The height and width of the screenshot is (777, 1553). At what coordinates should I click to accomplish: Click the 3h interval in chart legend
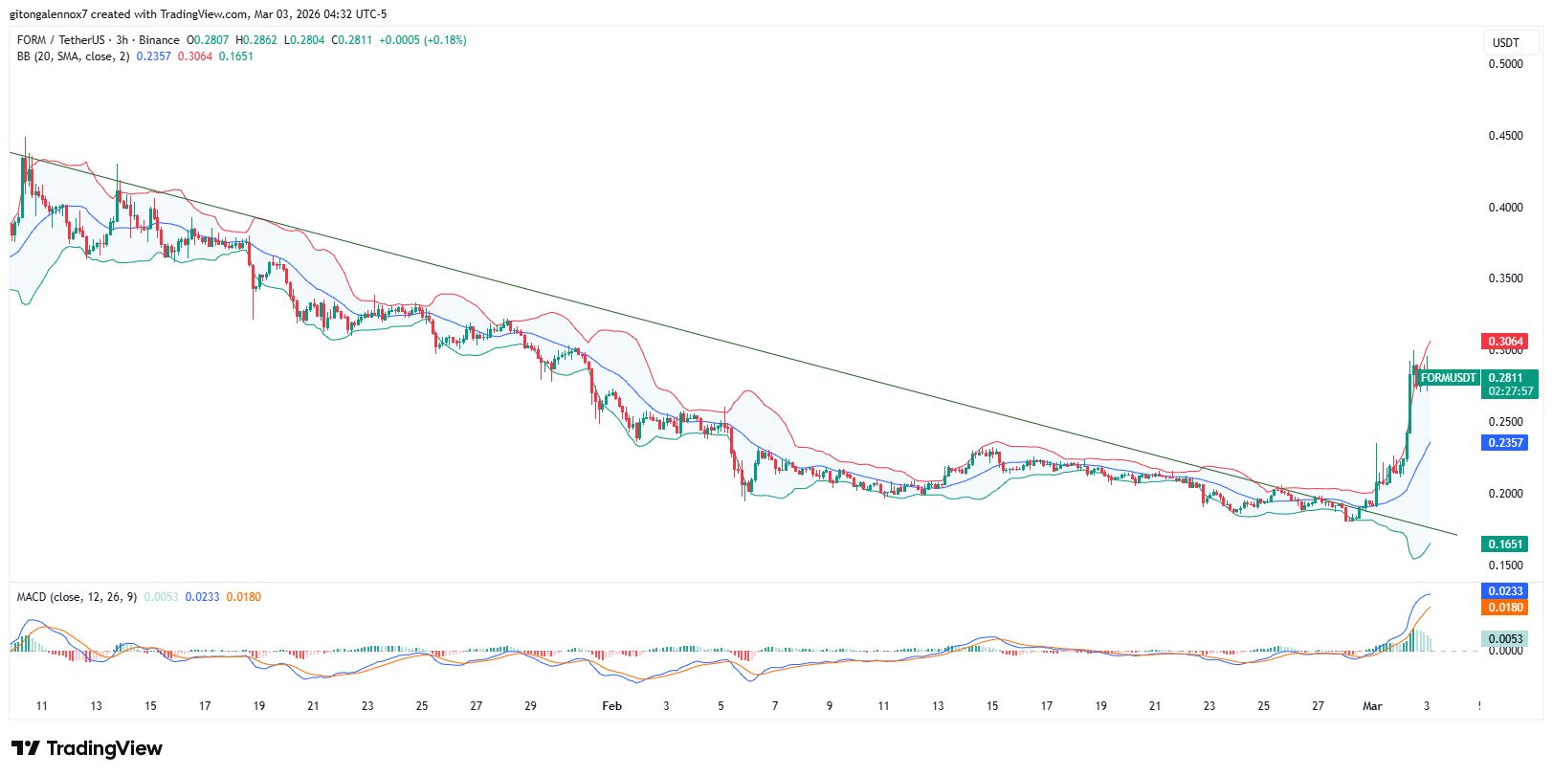click(x=122, y=40)
